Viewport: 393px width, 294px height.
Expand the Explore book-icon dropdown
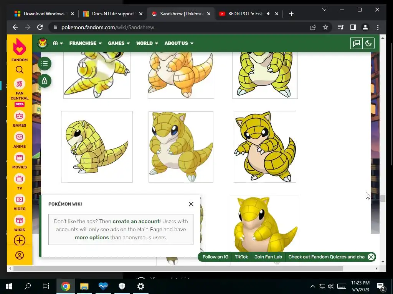coord(58,43)
